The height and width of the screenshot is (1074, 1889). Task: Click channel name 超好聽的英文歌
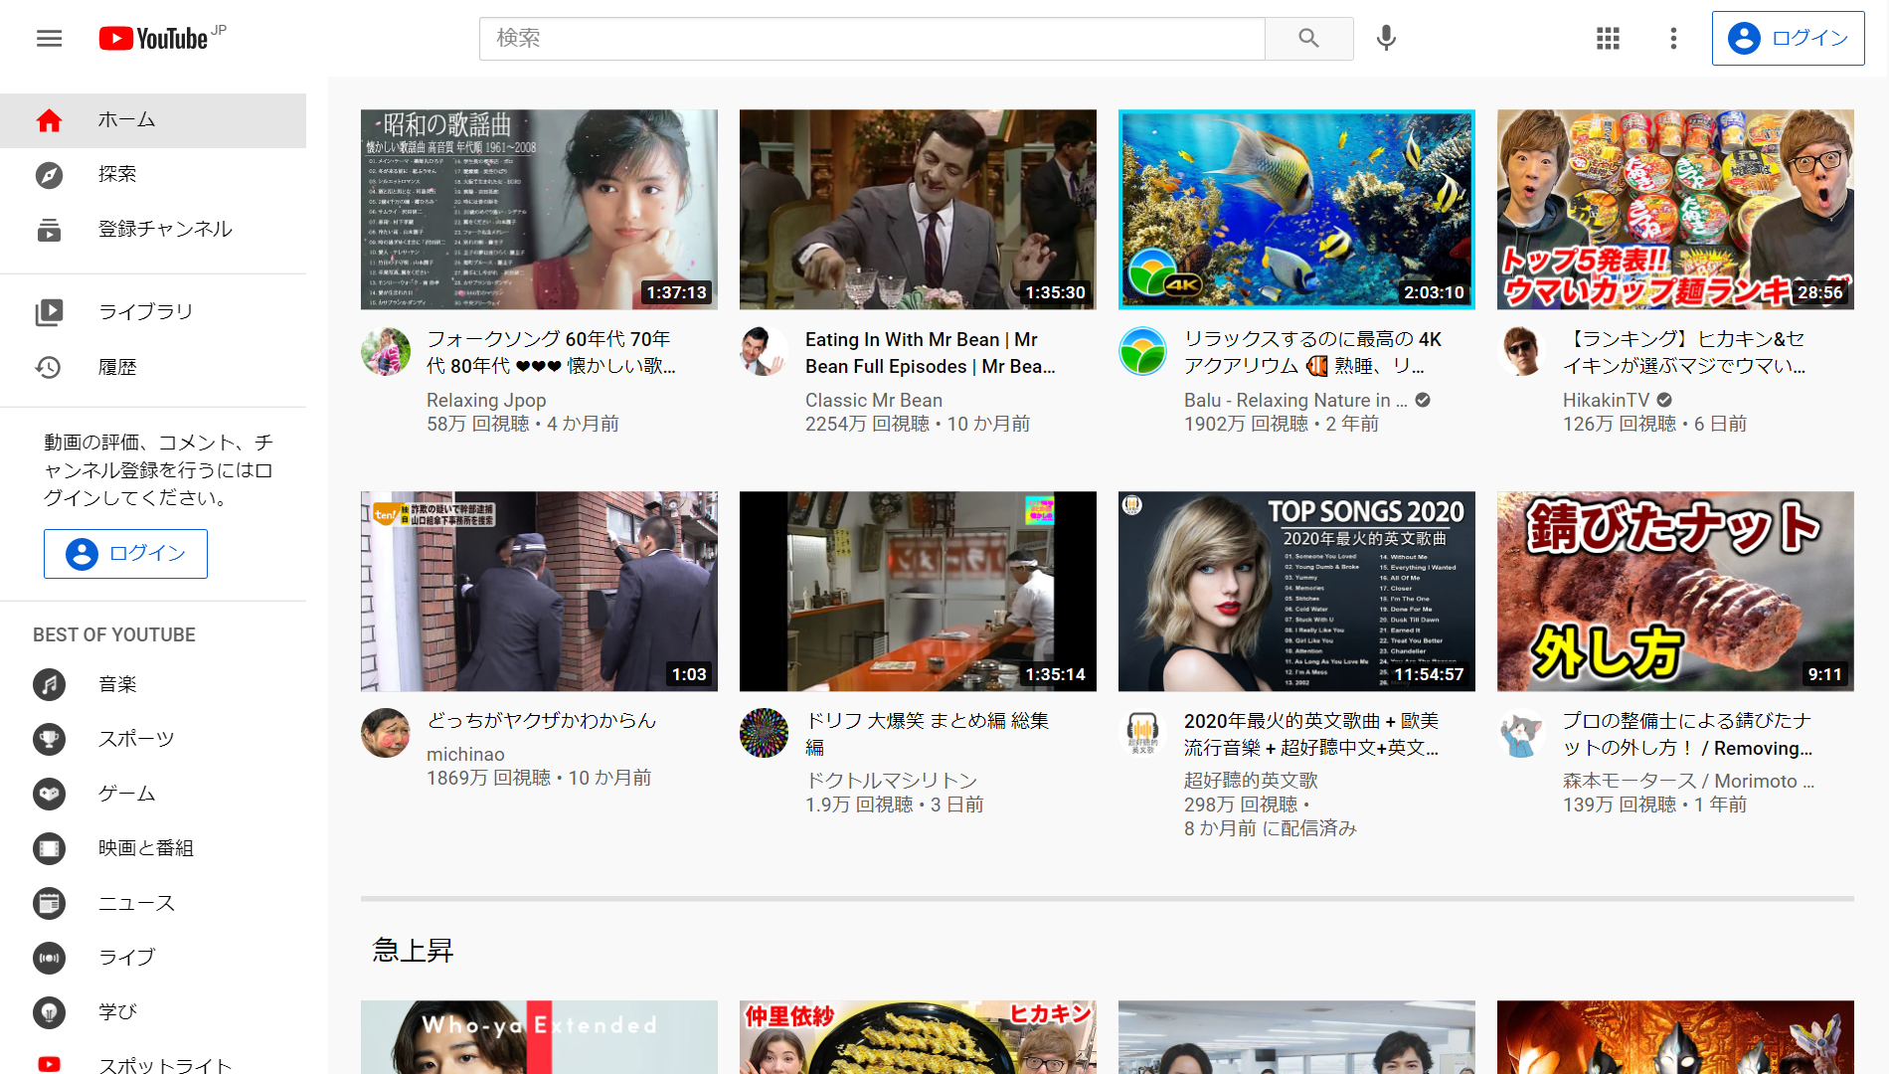[1251, 781]
